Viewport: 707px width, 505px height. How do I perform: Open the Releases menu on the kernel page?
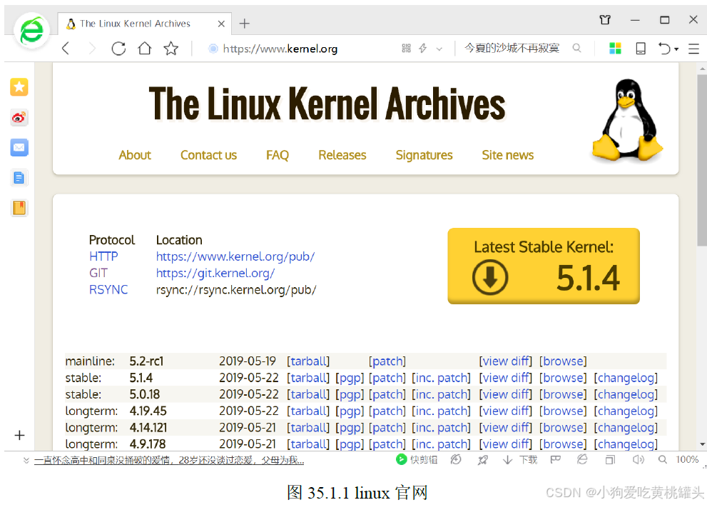(x=342, y=155)
